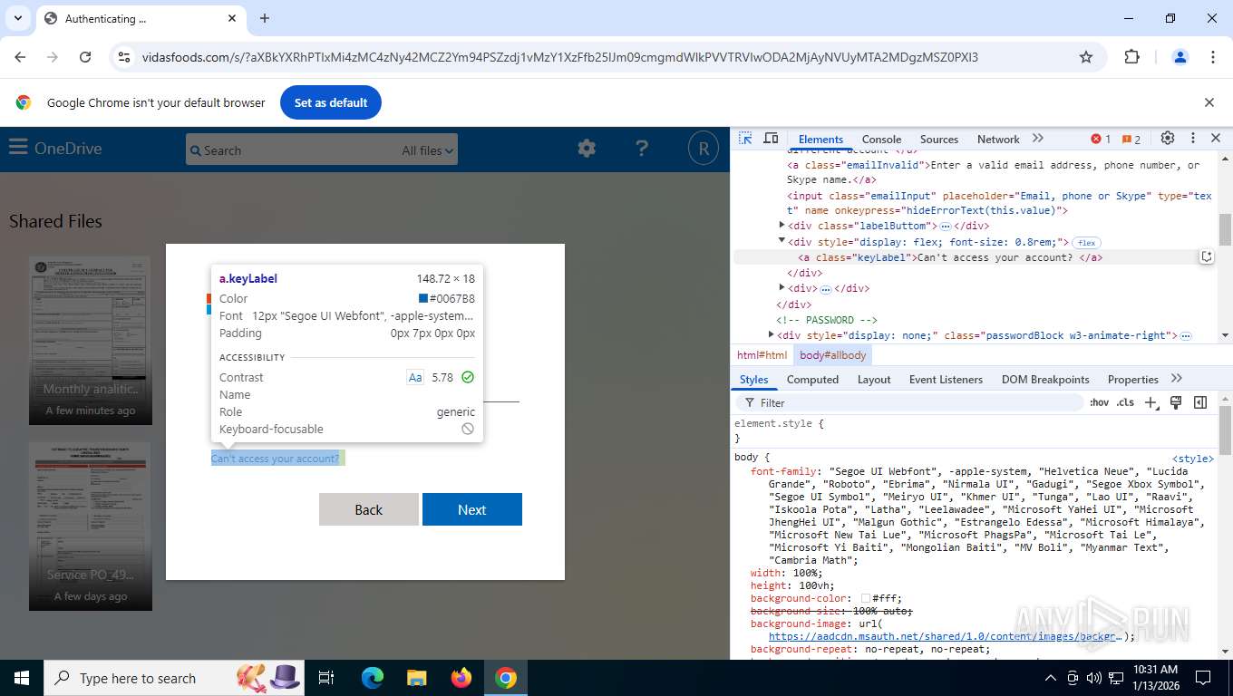Reload the page in Chrome
This screenshot has width=1233, height=696.
click(85, 57)
